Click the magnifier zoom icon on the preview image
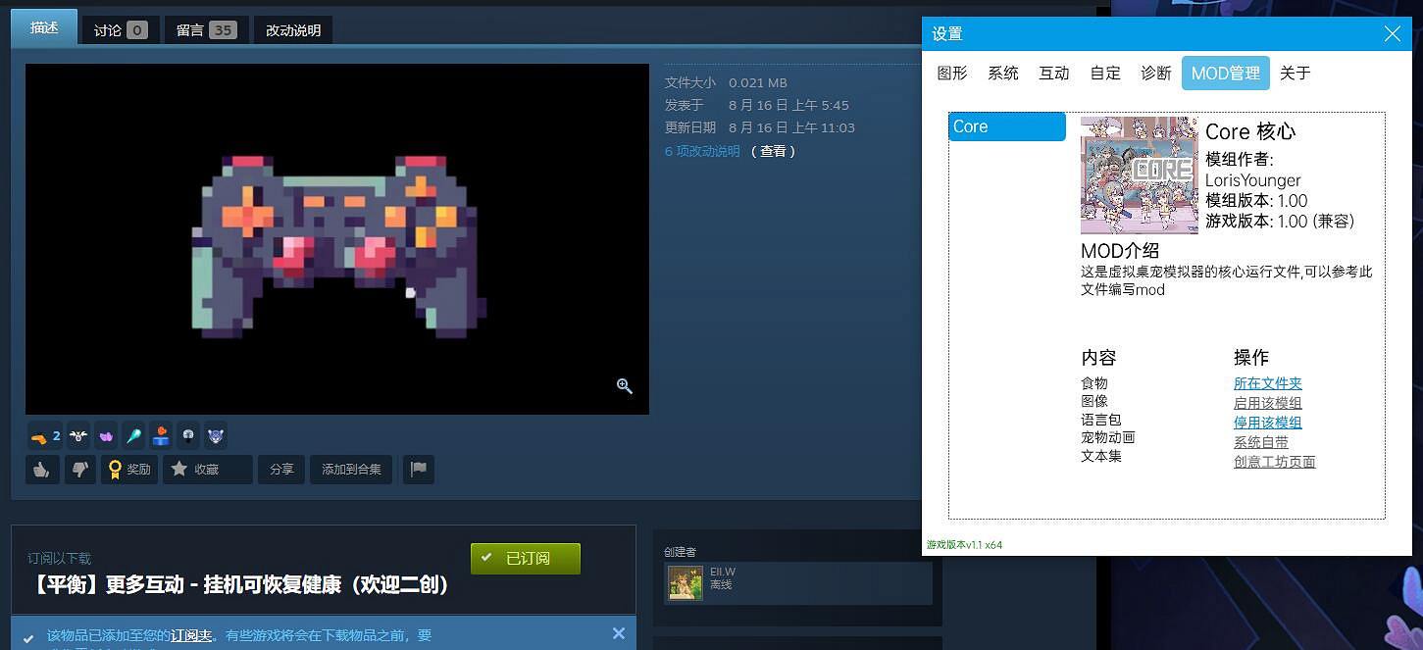Viewport: 1423px width, 650px height. pyautogui.click(x=625, y=387)
